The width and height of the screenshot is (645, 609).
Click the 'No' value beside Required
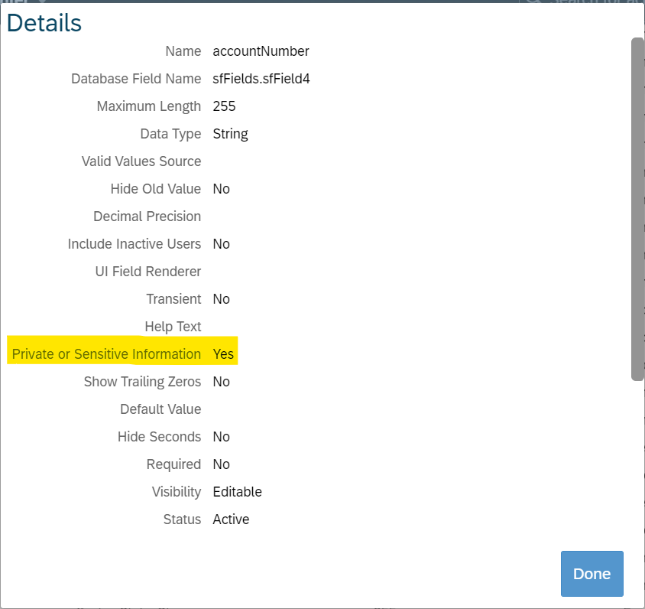[222, 464]
